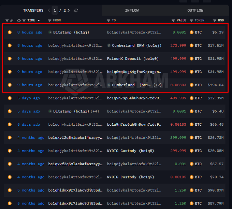Click Bitcoin icon on $32.39M transfer row
This screenshot has height=209, width=232.
click(x=10, y=98)
